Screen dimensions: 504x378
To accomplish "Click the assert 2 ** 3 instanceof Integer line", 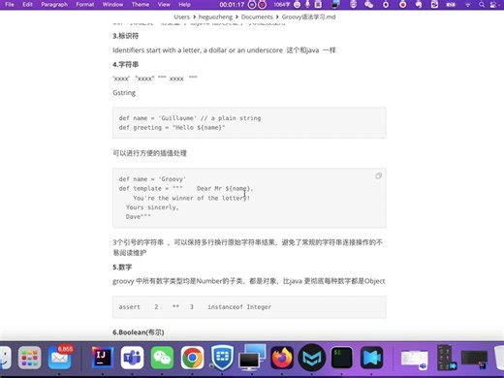I will point(195,307).
